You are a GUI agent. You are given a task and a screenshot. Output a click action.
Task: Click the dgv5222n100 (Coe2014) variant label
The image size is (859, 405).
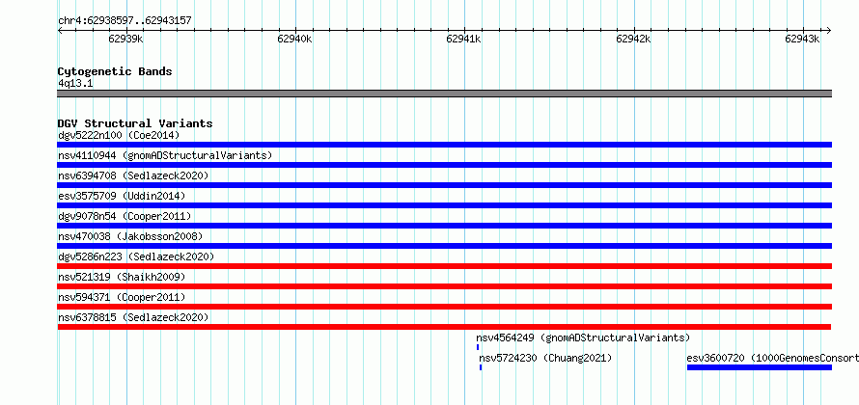coord(119,135)
